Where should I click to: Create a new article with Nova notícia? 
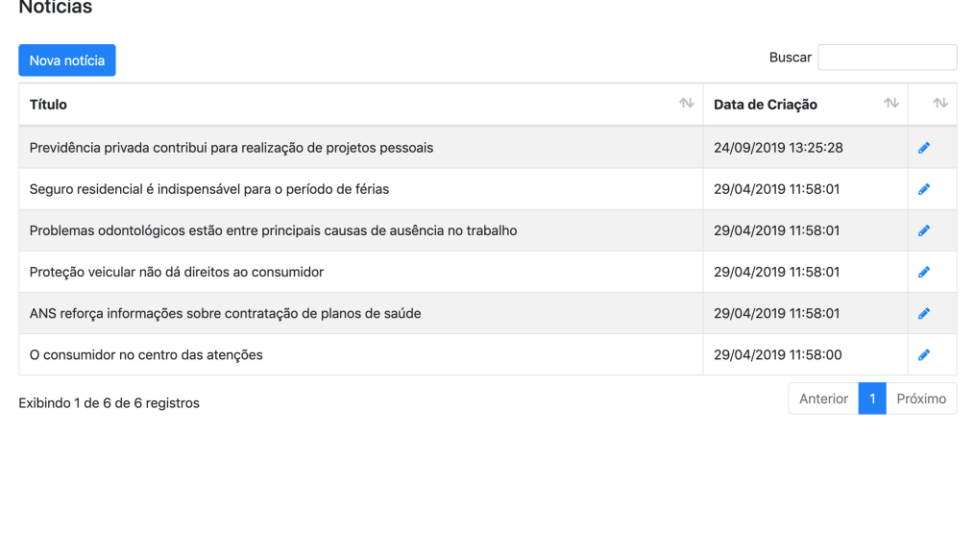point(67,60)
